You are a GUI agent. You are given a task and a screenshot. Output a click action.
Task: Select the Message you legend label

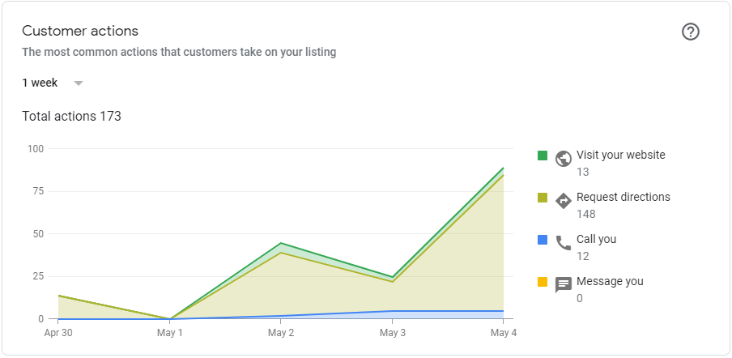pos(610,281)
